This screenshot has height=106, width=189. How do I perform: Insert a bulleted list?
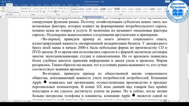point(49,9)
